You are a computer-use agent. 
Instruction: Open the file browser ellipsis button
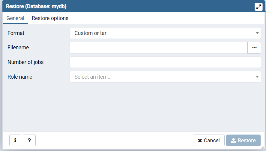[x=254, y=48]
